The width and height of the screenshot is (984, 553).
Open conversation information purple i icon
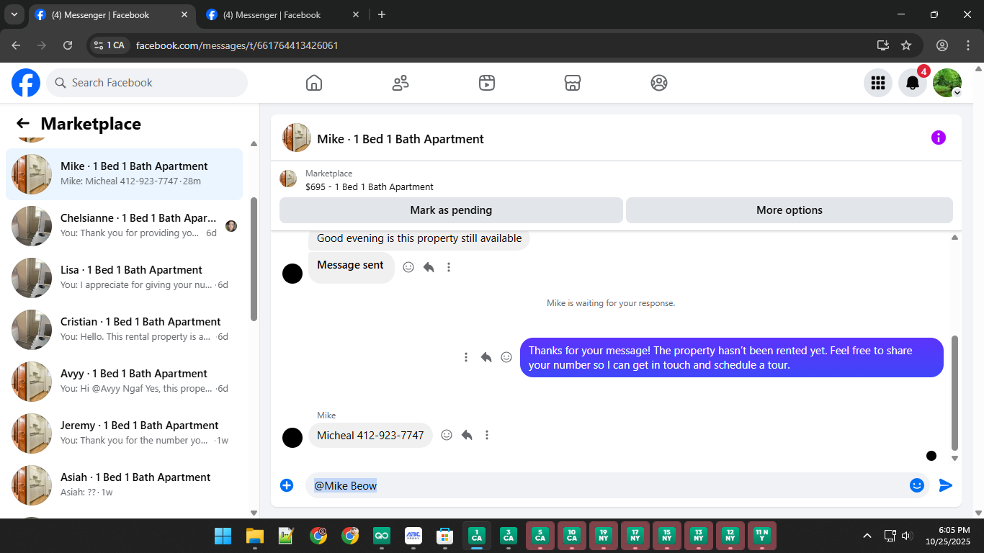pyautogui.click(x=939, y=138)
